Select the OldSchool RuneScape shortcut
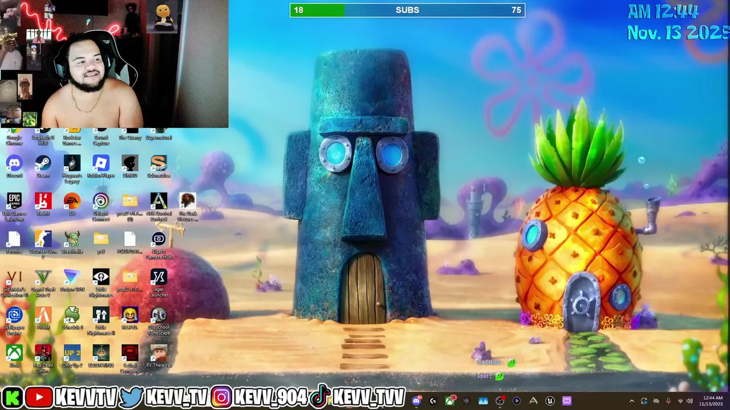The image size is (730, 410). point(159,321)
